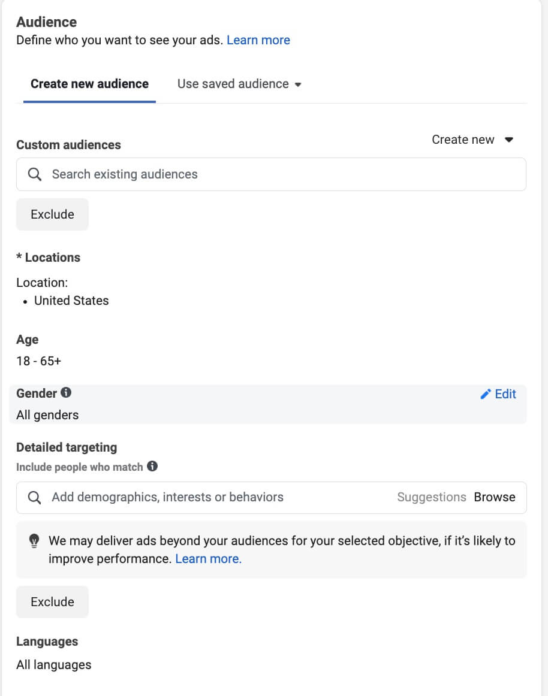Click the search icon in Custom audiences field
The image size is (548, 696).
34,174
